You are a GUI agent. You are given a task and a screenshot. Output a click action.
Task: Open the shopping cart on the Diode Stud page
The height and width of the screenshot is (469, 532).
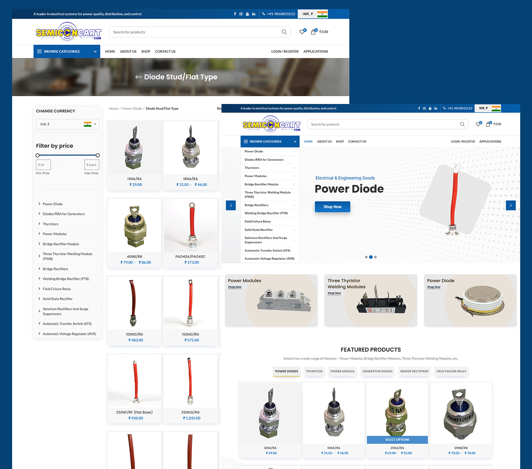pos(313,32)
